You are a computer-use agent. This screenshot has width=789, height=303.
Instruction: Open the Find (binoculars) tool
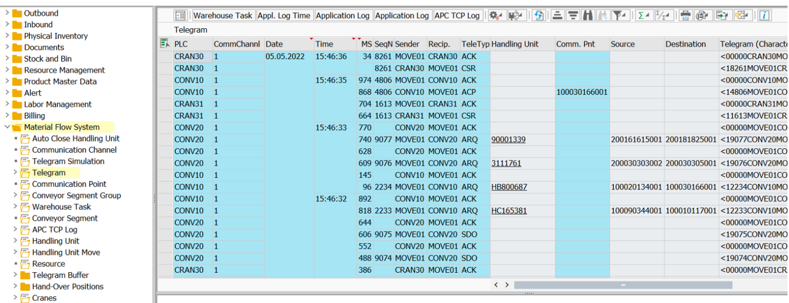tap(589, 15)
